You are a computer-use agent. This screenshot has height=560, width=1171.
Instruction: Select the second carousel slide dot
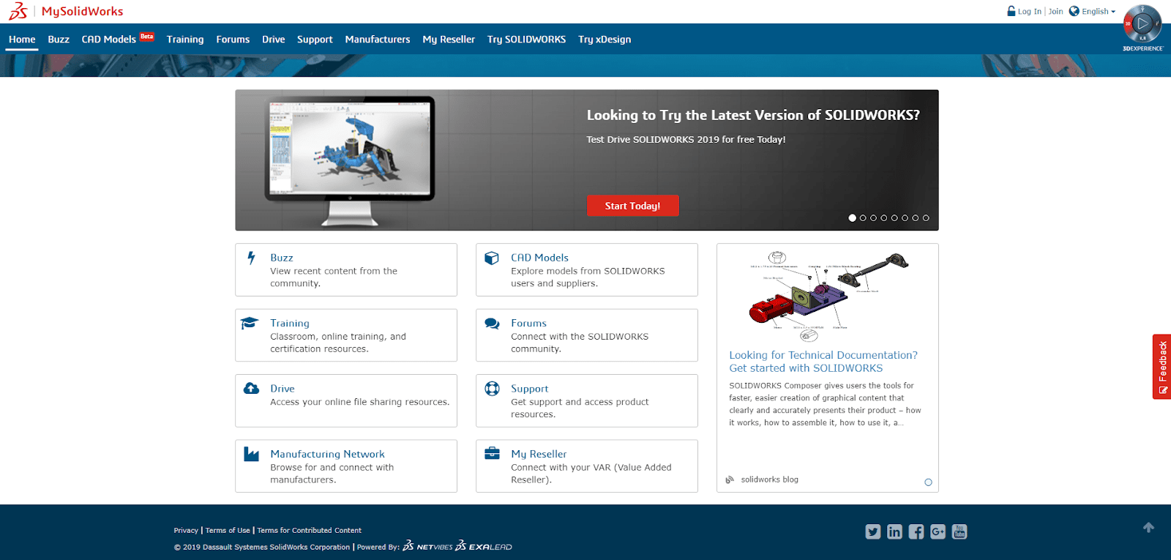coord(863,217)
